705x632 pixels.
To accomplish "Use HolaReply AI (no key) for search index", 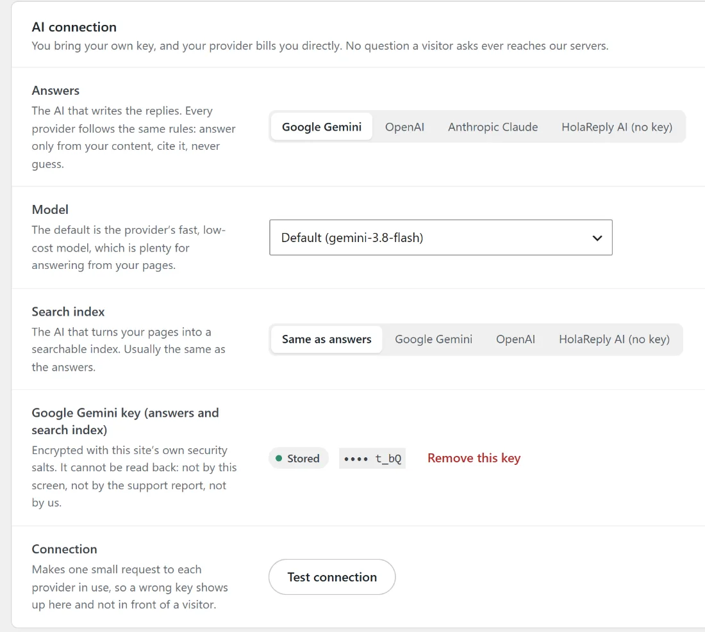I will 614,339.
